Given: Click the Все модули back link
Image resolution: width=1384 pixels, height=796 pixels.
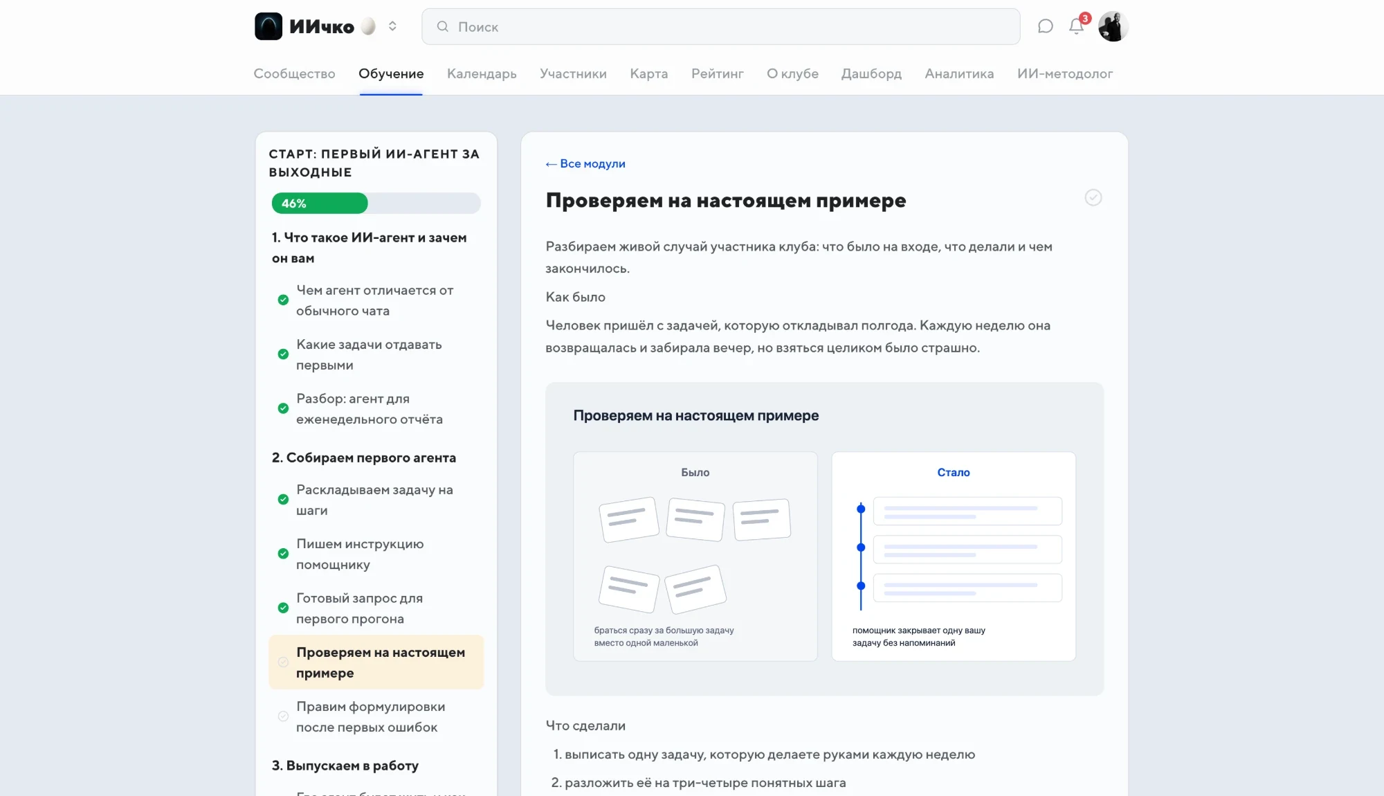Looking at the screenshot, I should [x=585, y=164].
